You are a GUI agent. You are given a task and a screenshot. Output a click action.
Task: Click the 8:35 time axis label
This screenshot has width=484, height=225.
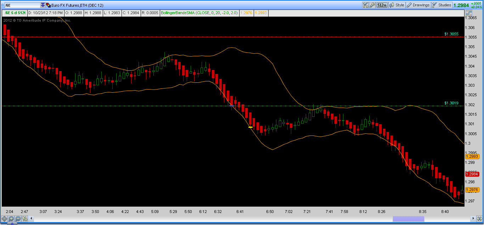point(423,212)
